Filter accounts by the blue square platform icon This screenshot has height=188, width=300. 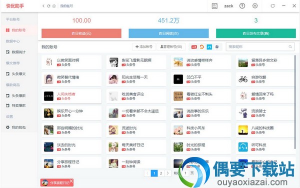click(x=209, y=47)
